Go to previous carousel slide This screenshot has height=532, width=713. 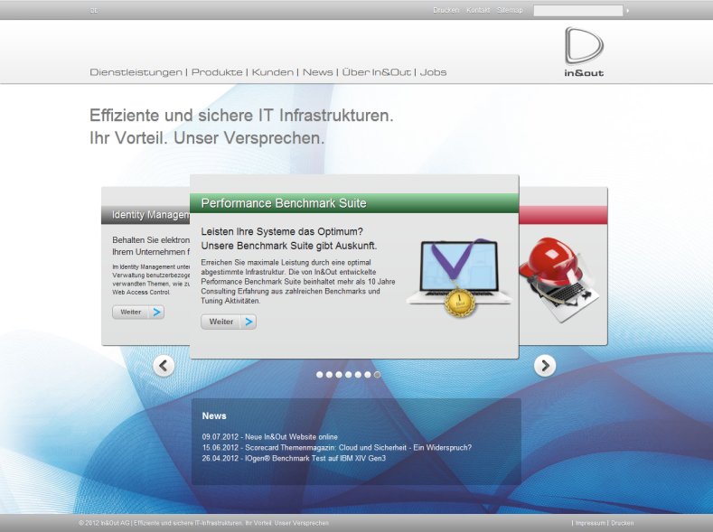click(164, 366)
